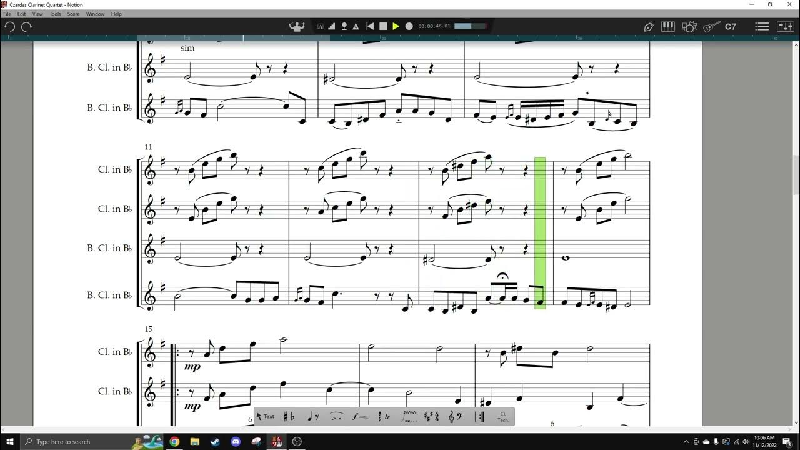Click the microphone-shaped icon in transport bar
This screenshot has width=800, height=450.
point(344,26)
